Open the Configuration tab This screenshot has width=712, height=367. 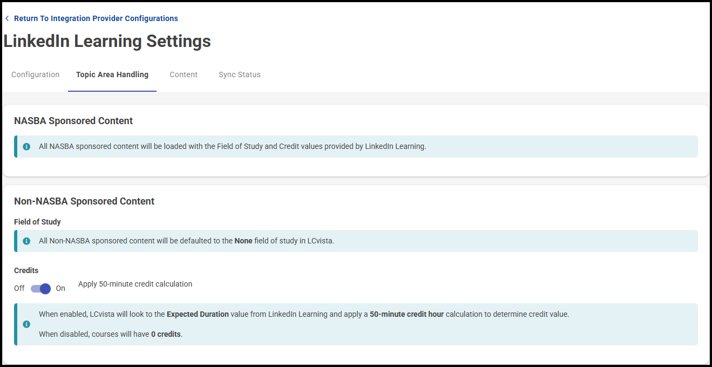(x=36, y=75)
